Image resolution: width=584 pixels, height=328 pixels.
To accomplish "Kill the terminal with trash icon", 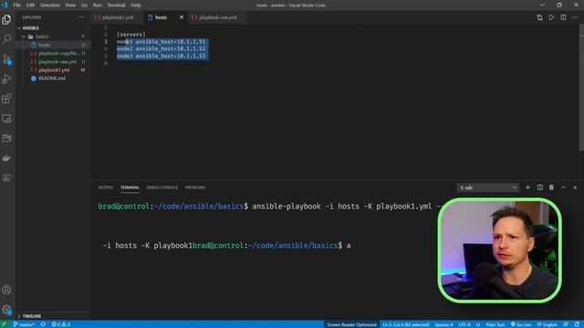I will (x=551, y=188).
